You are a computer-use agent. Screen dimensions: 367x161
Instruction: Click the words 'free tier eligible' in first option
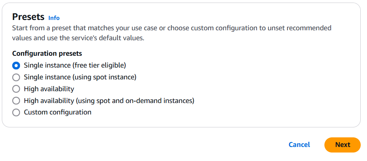[100, 65]
